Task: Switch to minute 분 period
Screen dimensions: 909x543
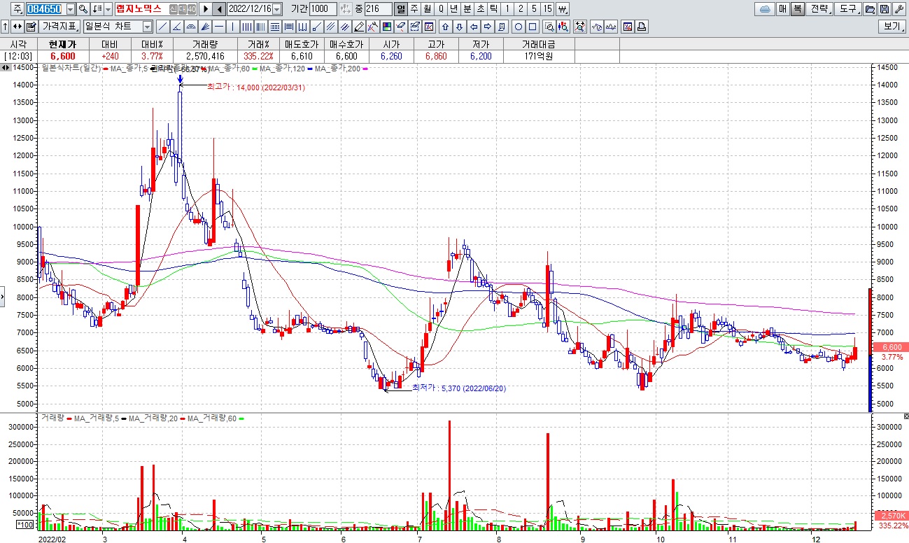Action: [x=467, y=9]
